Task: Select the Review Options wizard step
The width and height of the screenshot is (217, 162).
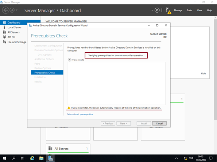Action: point(42,68)
